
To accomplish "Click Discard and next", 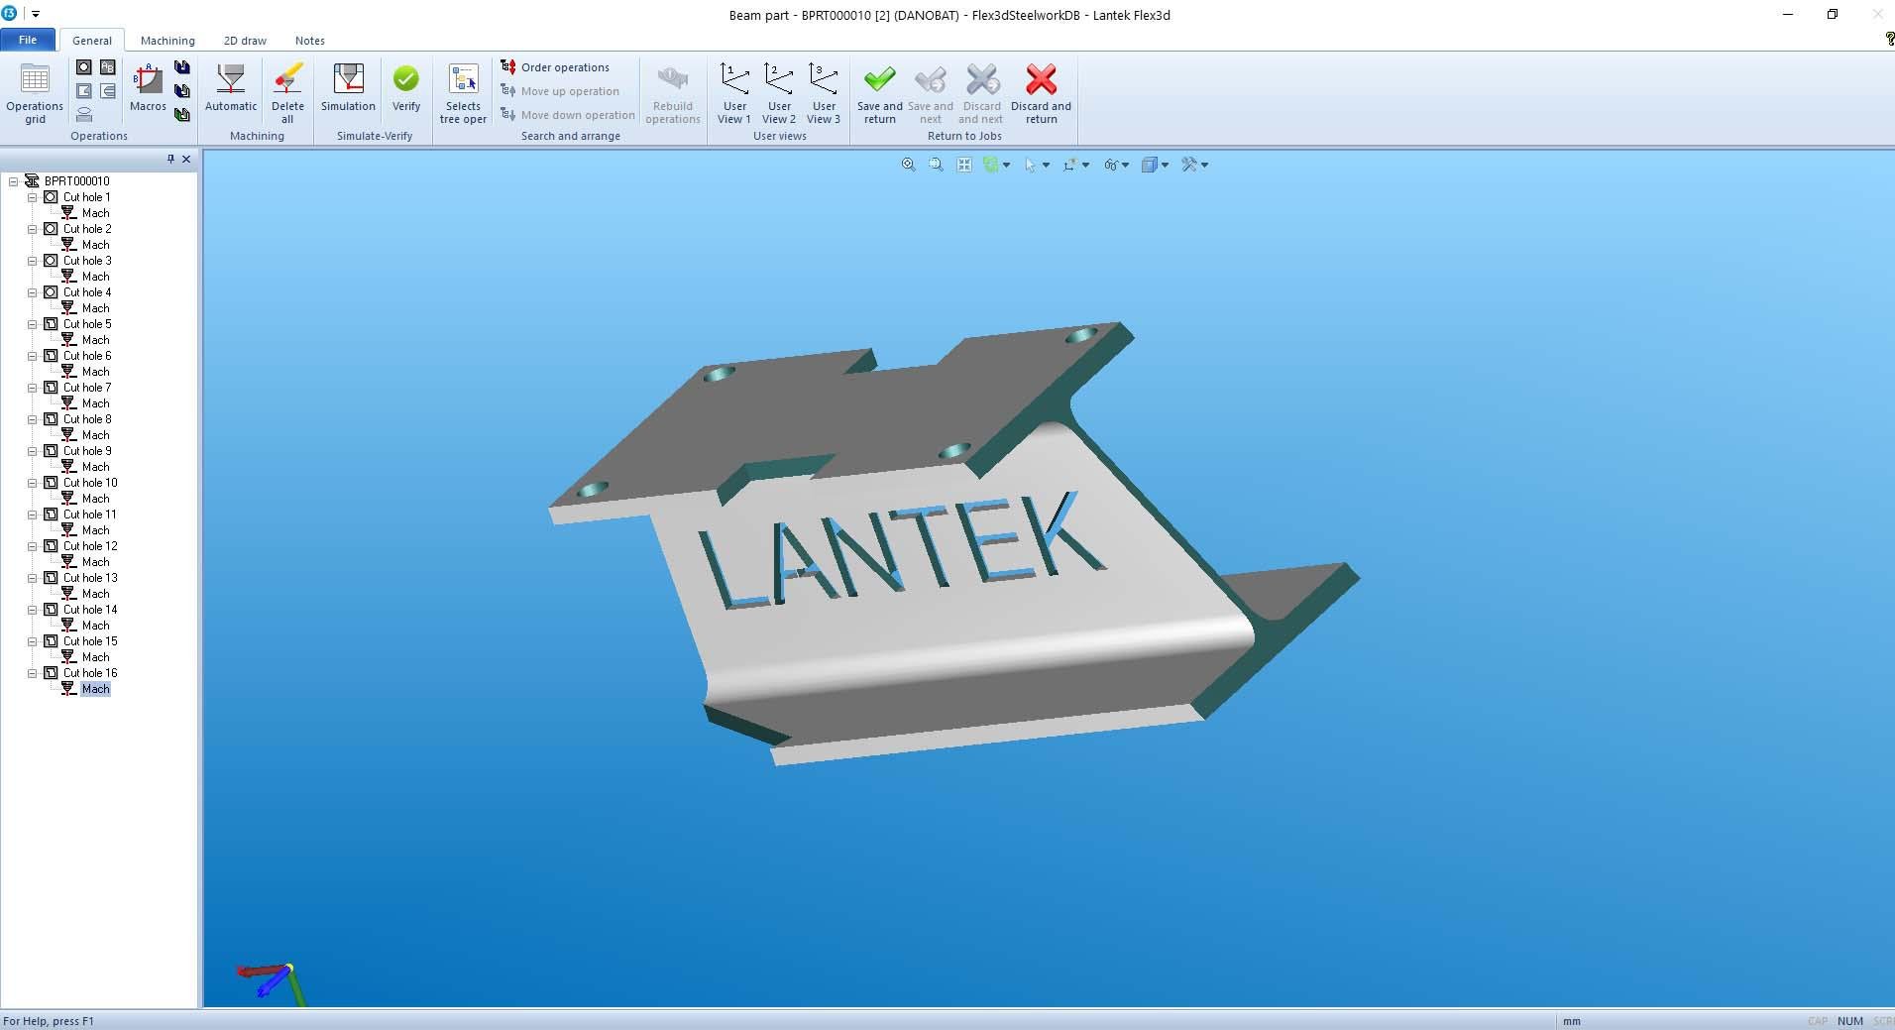I will (981, 94).
